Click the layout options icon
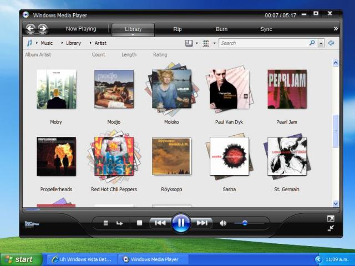 (x=189, y=43)
